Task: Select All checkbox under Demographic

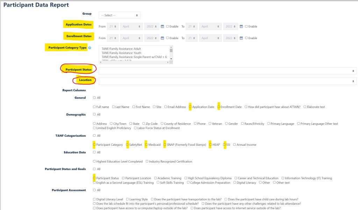Action: (94, 115)
